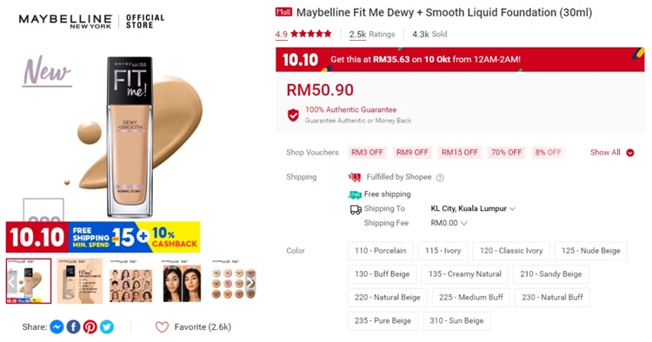Screen dimensions: 652x342
Task: Click the Fulfilled by Shopee help icon
Action: pos(440,178)
